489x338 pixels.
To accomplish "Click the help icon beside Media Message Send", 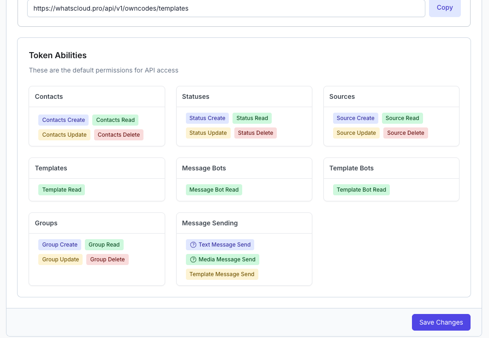I will tap(192, 260).
